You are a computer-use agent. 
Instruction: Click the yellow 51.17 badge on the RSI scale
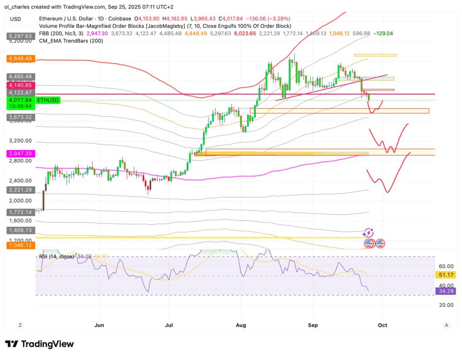tap(445, 274)
